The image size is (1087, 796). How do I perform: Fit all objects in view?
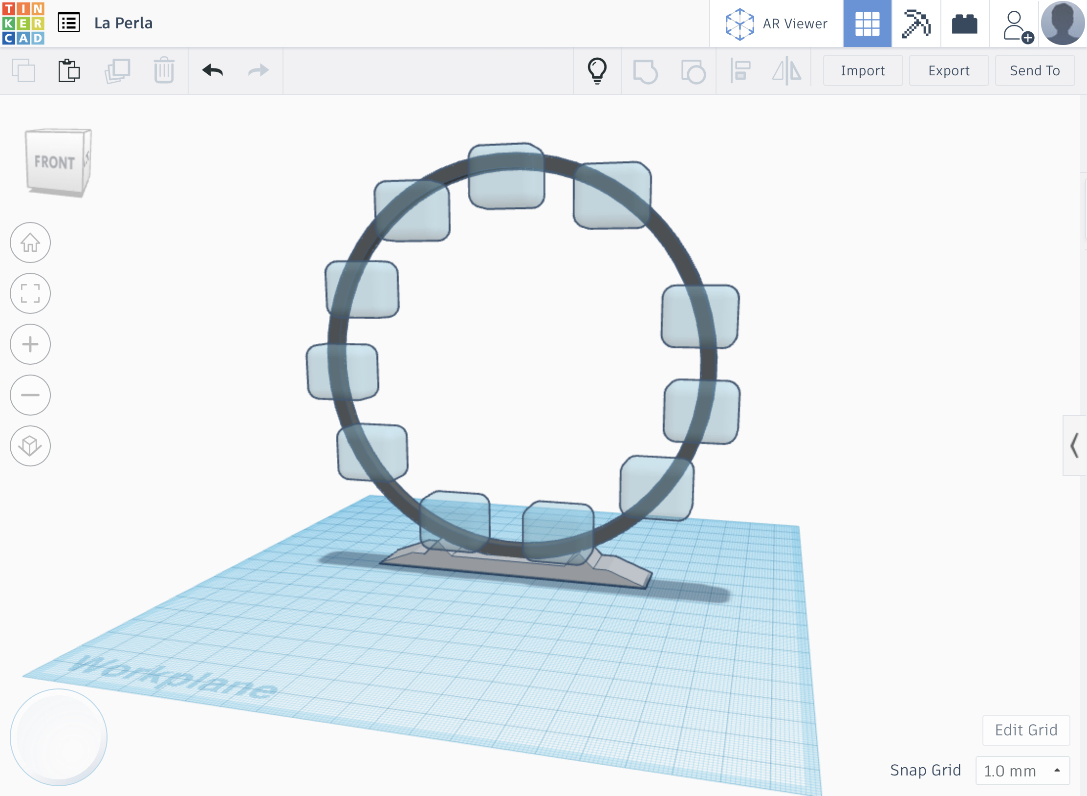tap(30, 293)
